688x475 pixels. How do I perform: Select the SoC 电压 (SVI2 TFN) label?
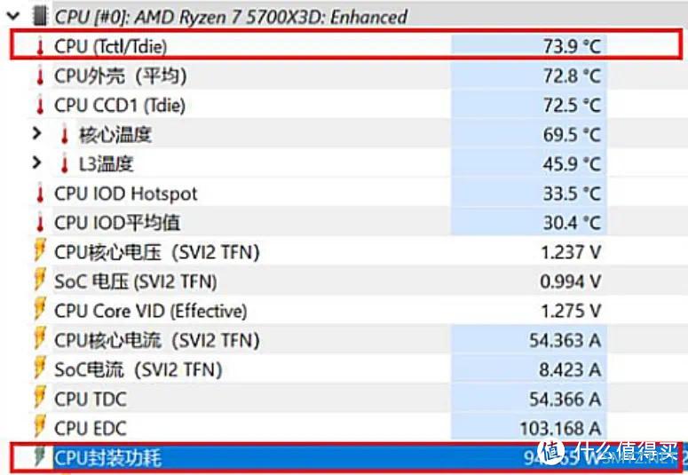coord(136,281)
